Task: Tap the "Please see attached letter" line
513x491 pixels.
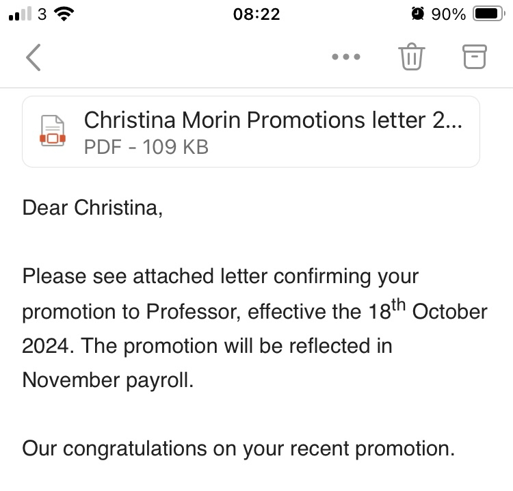Action: click(220, 277)
